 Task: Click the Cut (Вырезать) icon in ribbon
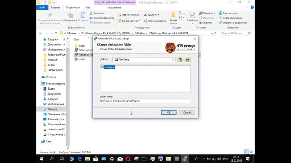(x=91, y=13)
